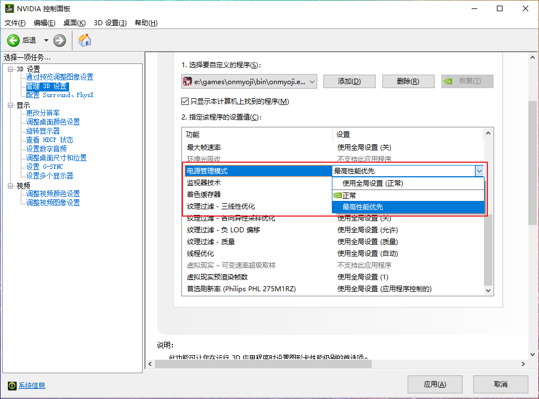
Task: Select 更改分辨率 in the task tree
Action: (x=43, y=113)
